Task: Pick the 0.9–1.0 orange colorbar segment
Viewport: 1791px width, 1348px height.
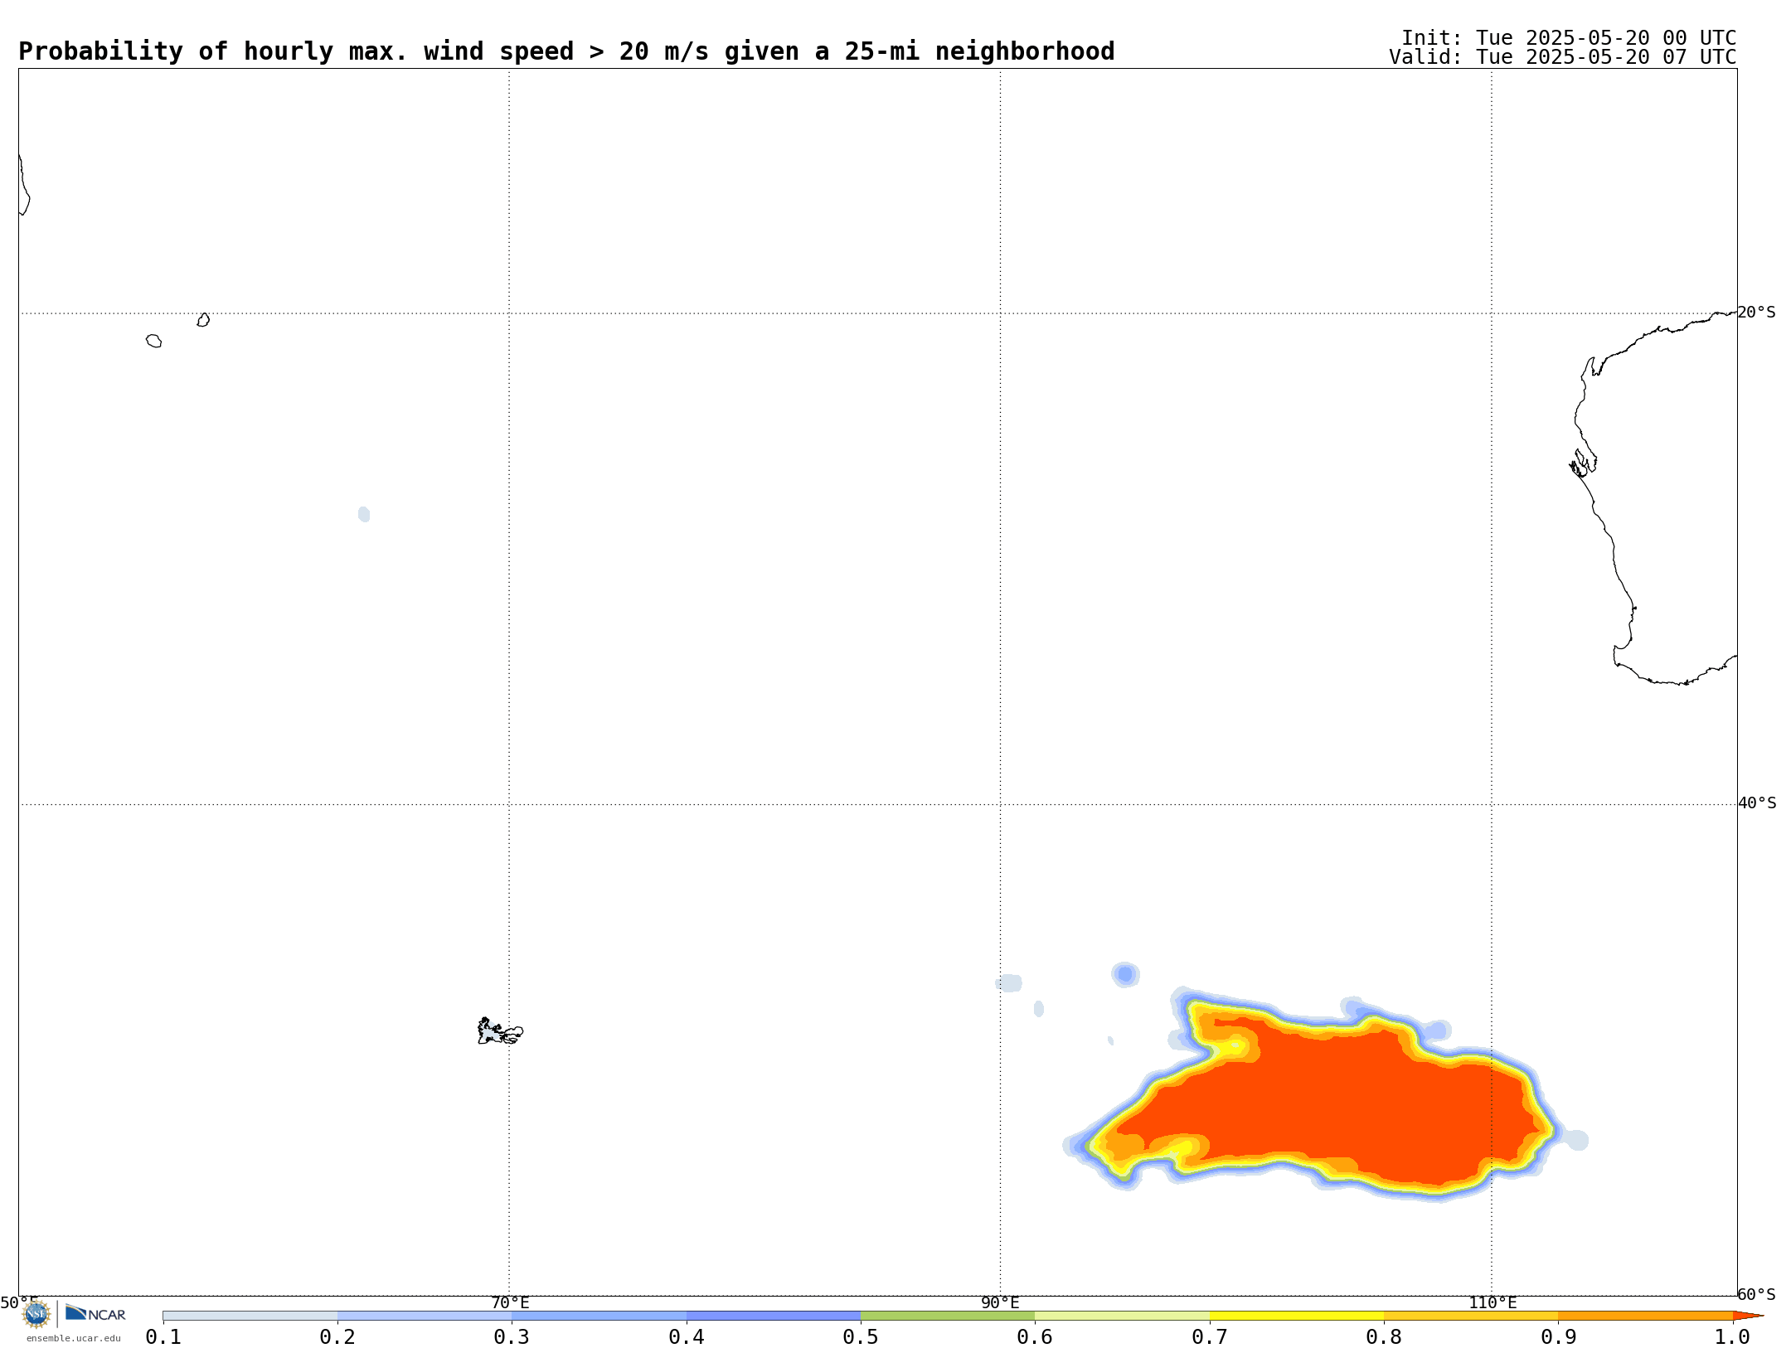Action: (x=1645, y=1316)
